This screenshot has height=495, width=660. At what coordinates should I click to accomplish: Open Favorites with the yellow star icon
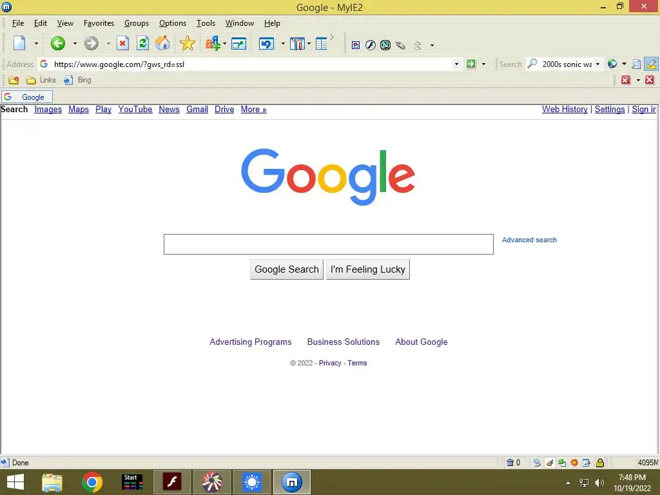[187, 43]
